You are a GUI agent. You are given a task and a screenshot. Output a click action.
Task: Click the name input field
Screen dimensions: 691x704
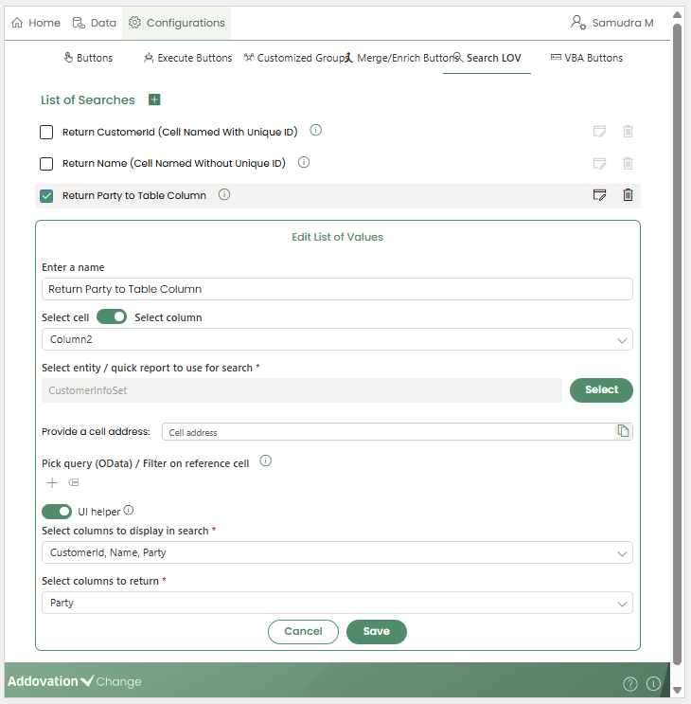[336, 289]
